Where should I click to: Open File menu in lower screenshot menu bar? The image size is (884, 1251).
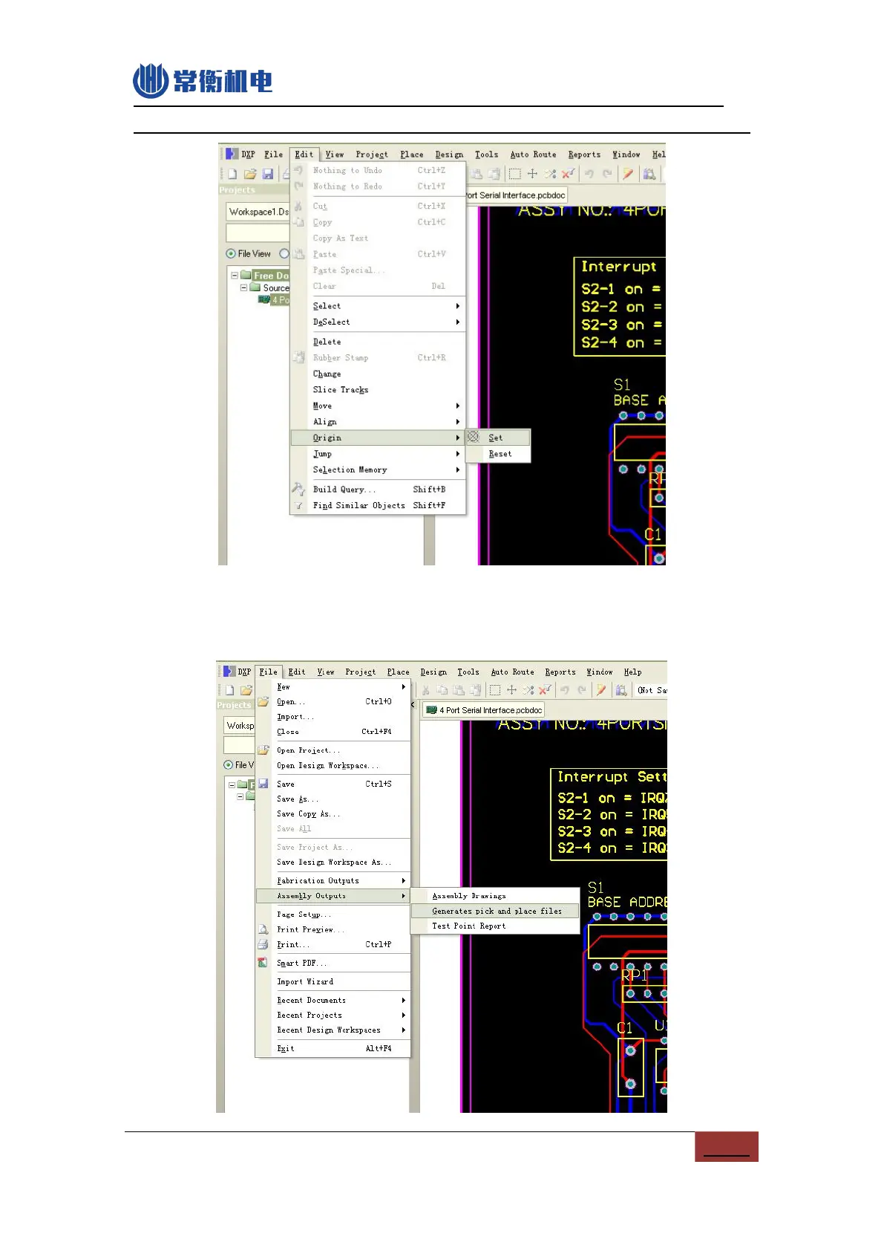point(268,672)
